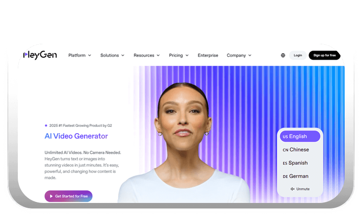This screenshot has width=362, height=217.
Task: Click the purple bullet before G2 badge text
Action: (x=46, y=126)
